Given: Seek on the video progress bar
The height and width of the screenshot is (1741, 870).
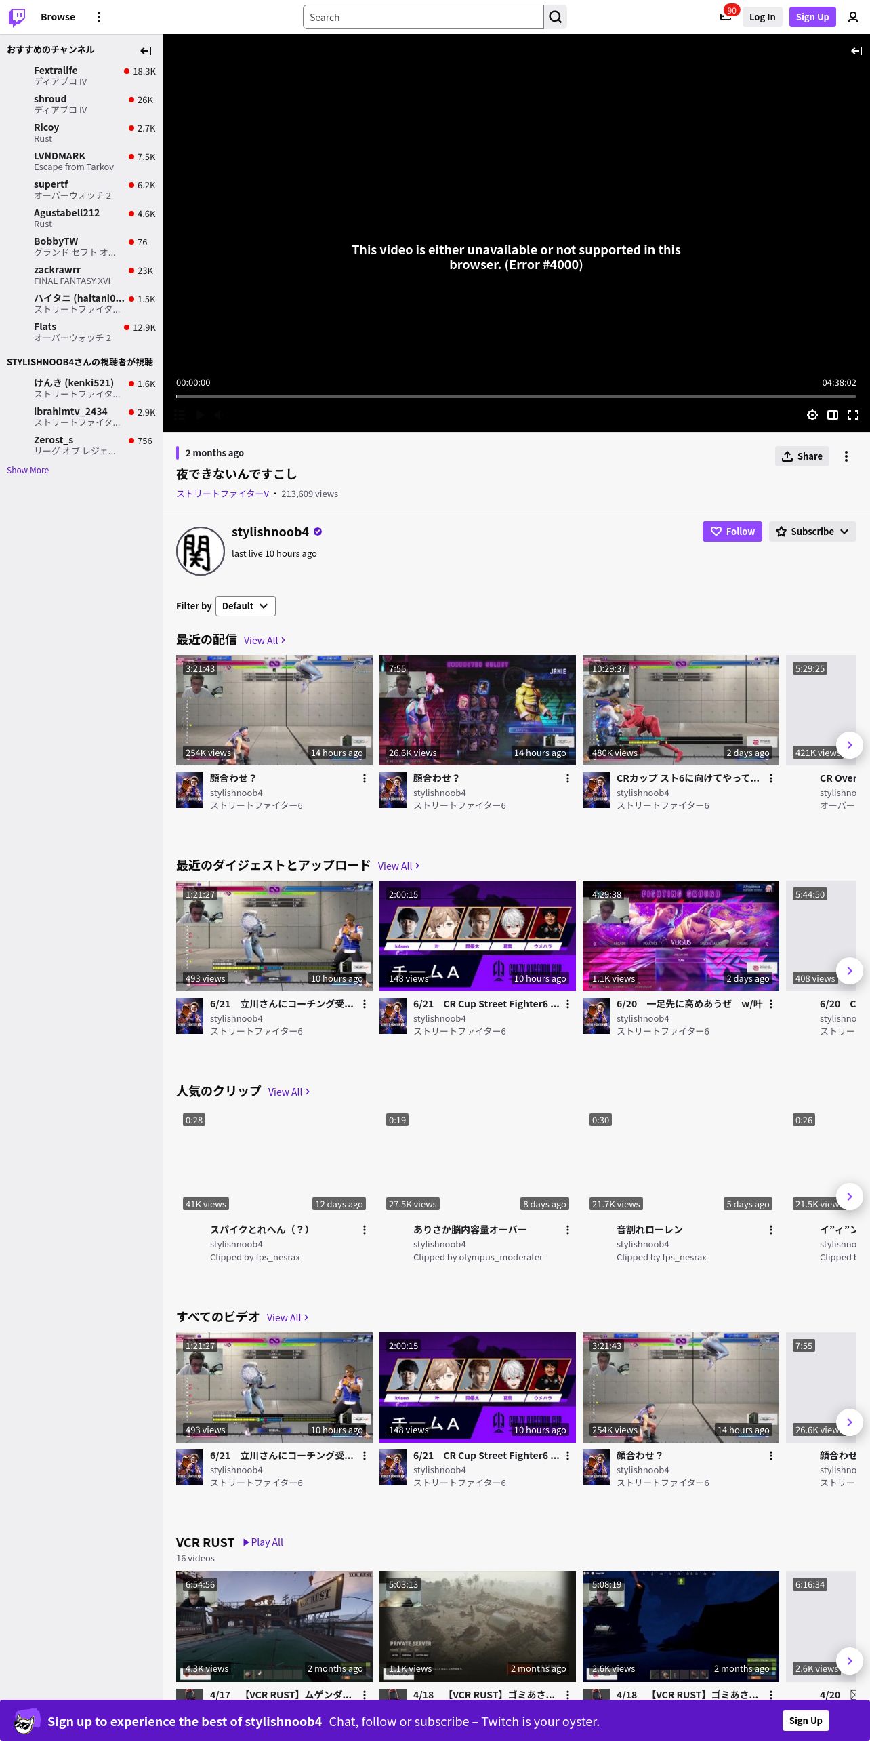Looking at the screenshot, I should click(x=516, y=396).
